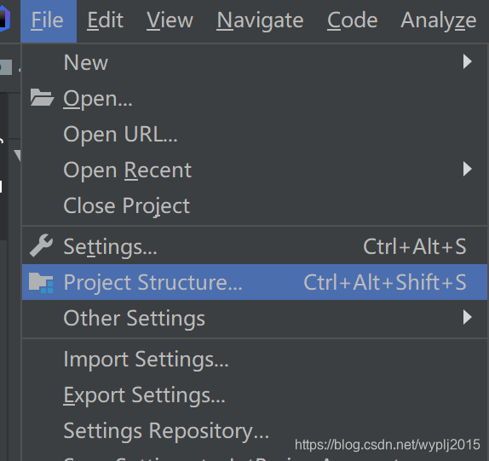The image size is (489, 461).
Task: Open the File menu
Action: (49, 20)
